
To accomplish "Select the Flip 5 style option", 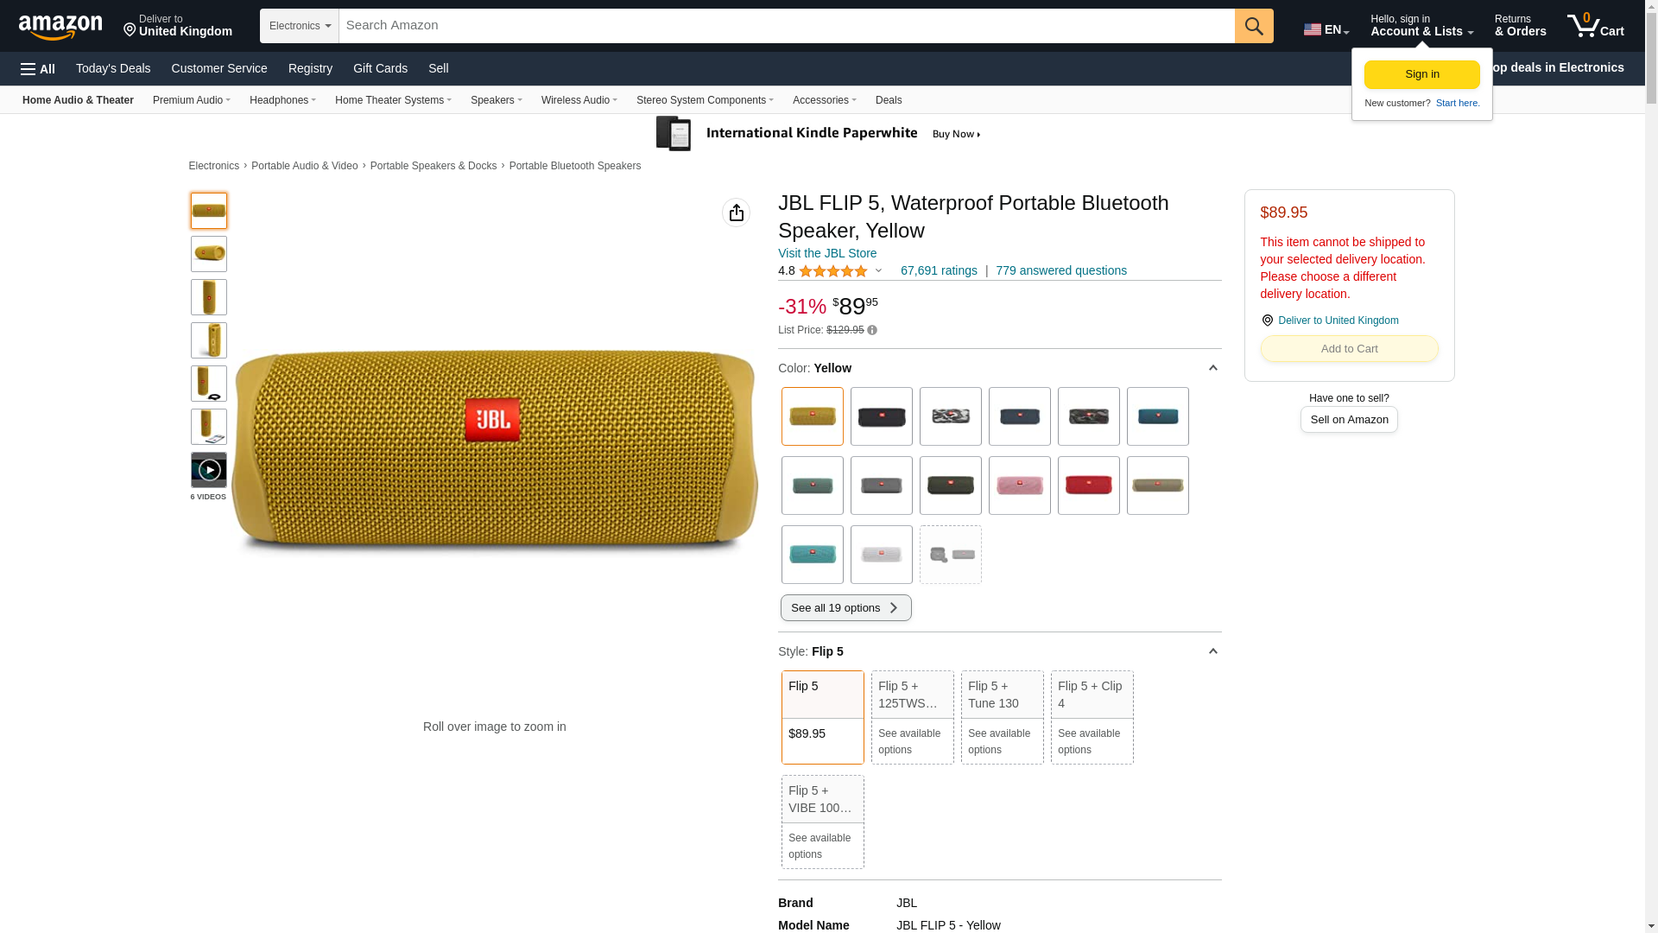I will [822, 717].
